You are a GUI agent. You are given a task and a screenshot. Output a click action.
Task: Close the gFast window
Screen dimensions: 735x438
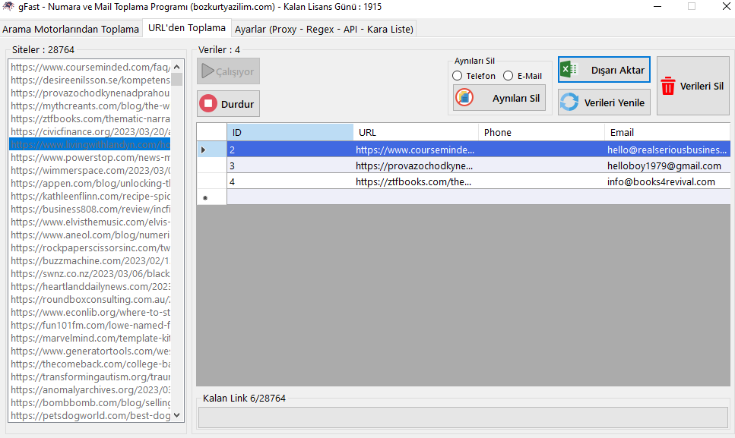(726, 7)
